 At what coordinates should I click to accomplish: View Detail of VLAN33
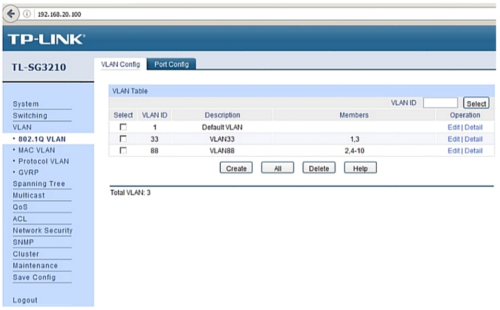[x=473, y=139]
